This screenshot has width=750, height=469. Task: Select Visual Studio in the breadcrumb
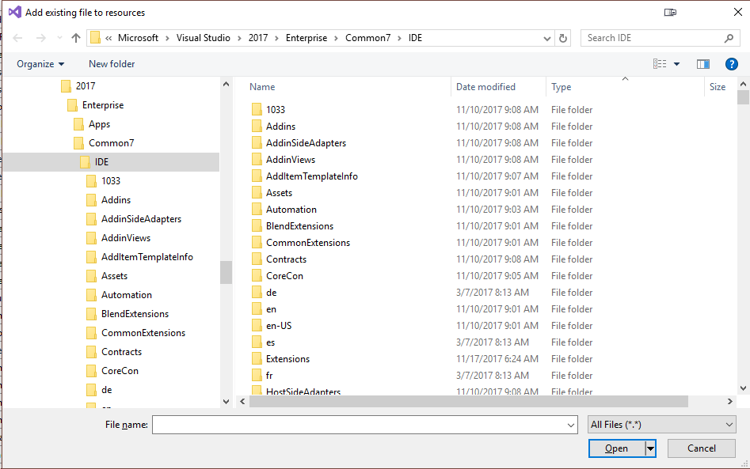204,38
